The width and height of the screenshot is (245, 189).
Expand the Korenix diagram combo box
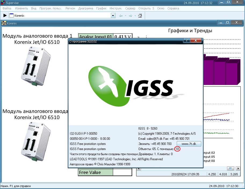pos(113,16)
